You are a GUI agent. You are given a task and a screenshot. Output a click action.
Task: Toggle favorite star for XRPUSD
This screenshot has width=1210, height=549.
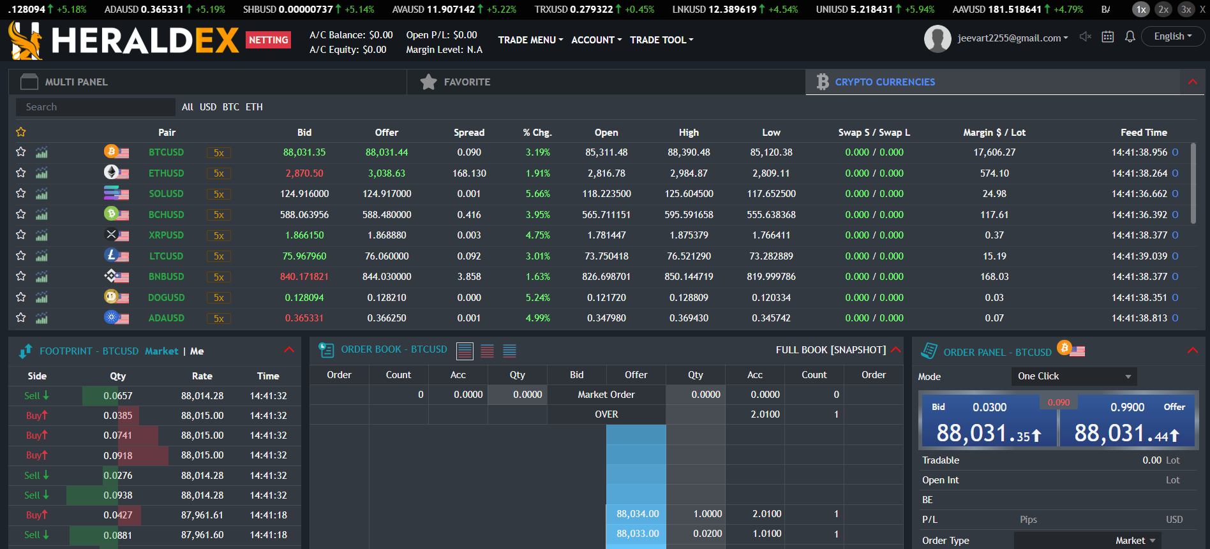coord(21,235)
